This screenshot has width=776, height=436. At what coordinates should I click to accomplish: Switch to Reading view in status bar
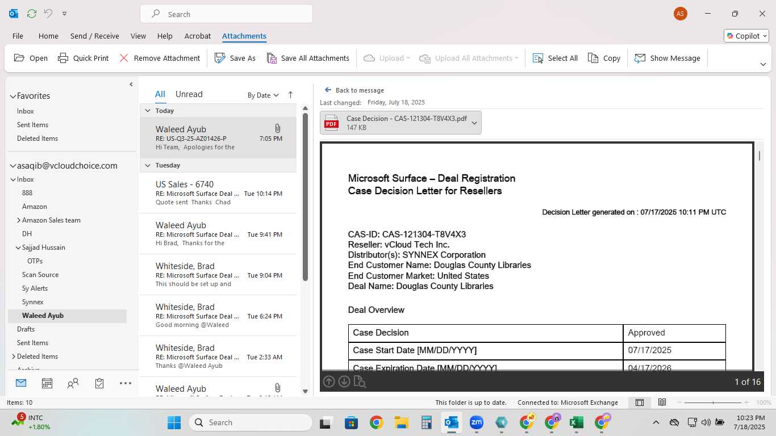[x=662, y=403]
